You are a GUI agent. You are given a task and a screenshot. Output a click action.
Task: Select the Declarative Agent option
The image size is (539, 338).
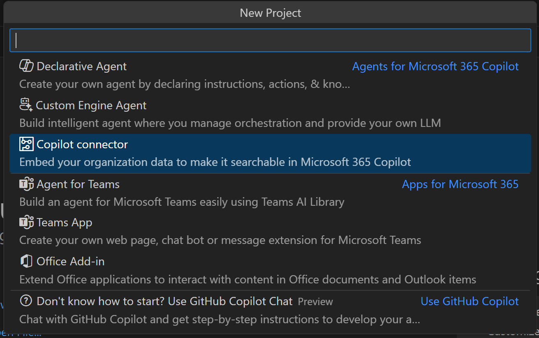[82, 67]
